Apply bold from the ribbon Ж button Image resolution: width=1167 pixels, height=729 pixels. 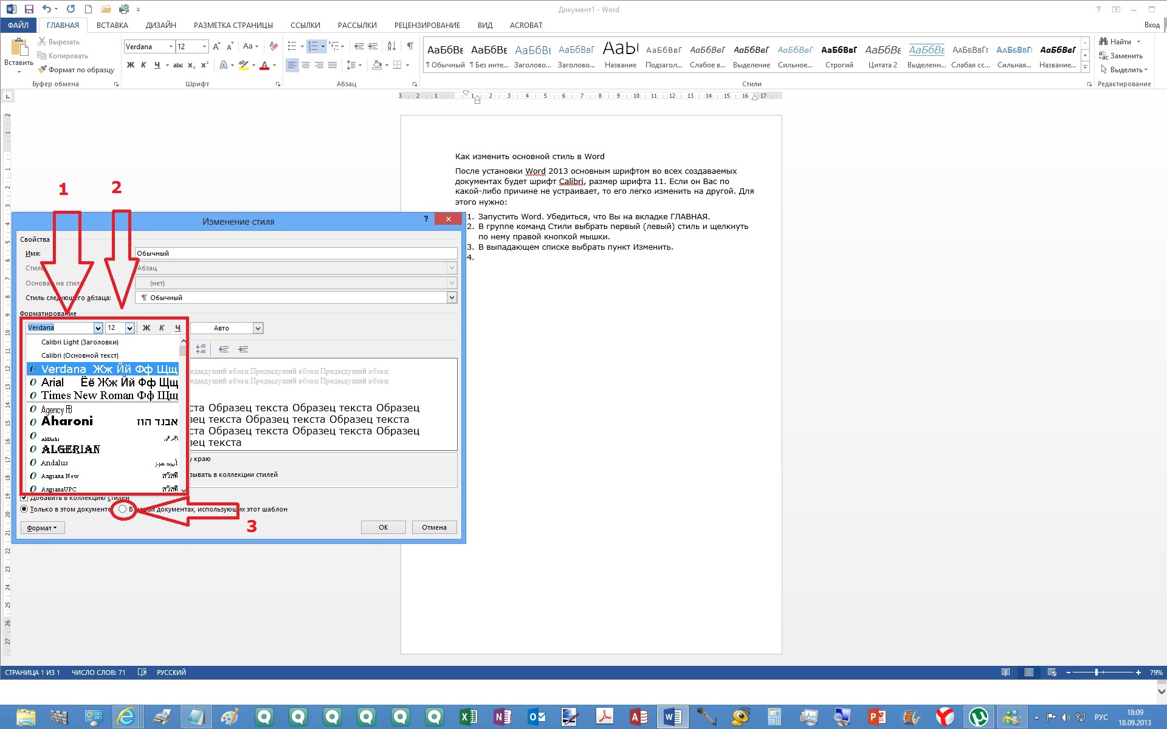(131, 65)
